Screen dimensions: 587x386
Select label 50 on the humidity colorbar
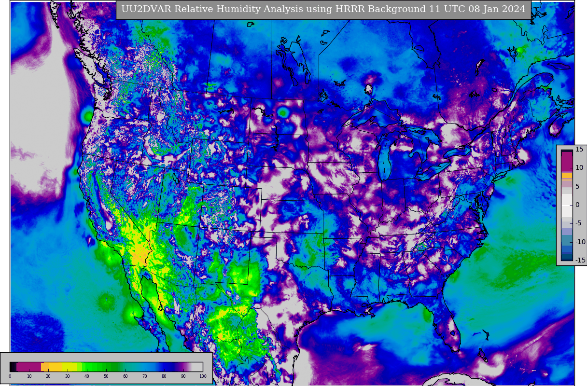(x=106, y=376)
